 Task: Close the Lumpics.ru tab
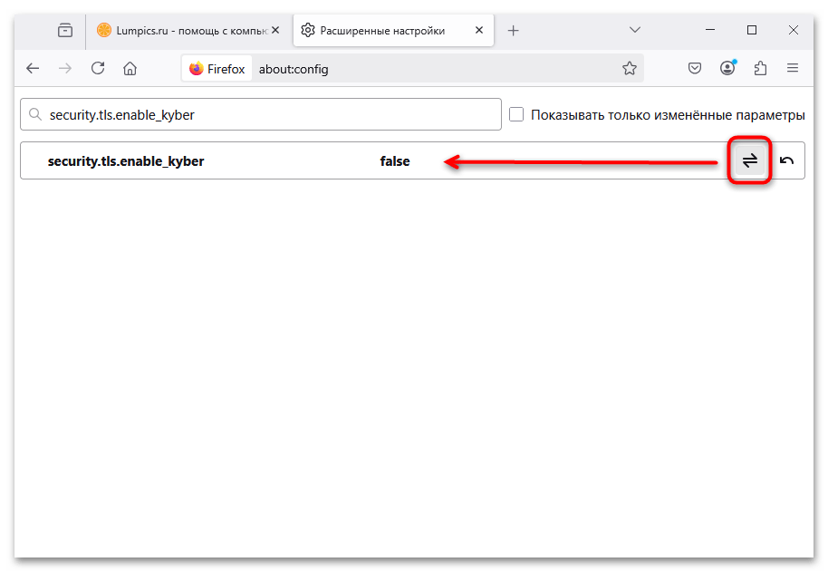tap(275, 30)
